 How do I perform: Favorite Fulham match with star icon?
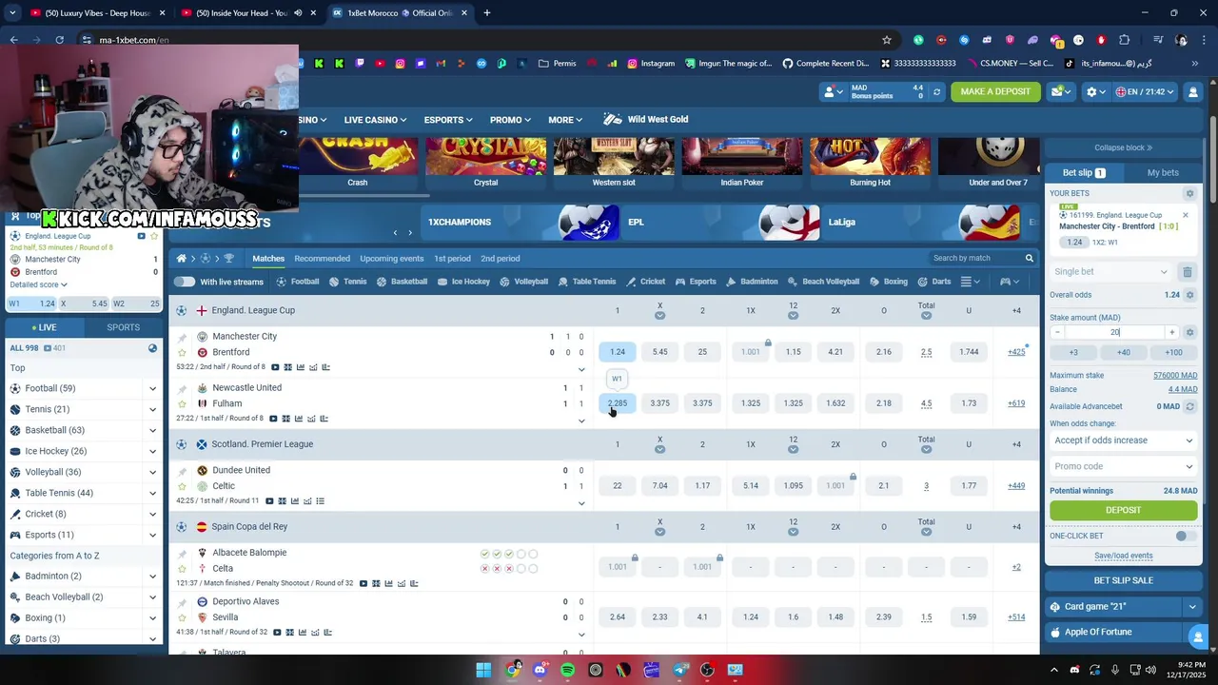coord(182,403)
